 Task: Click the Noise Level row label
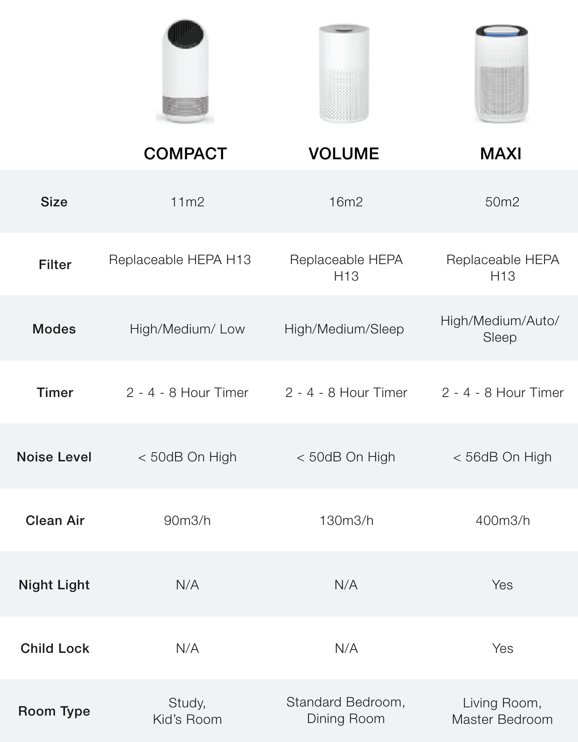point(54,457)
